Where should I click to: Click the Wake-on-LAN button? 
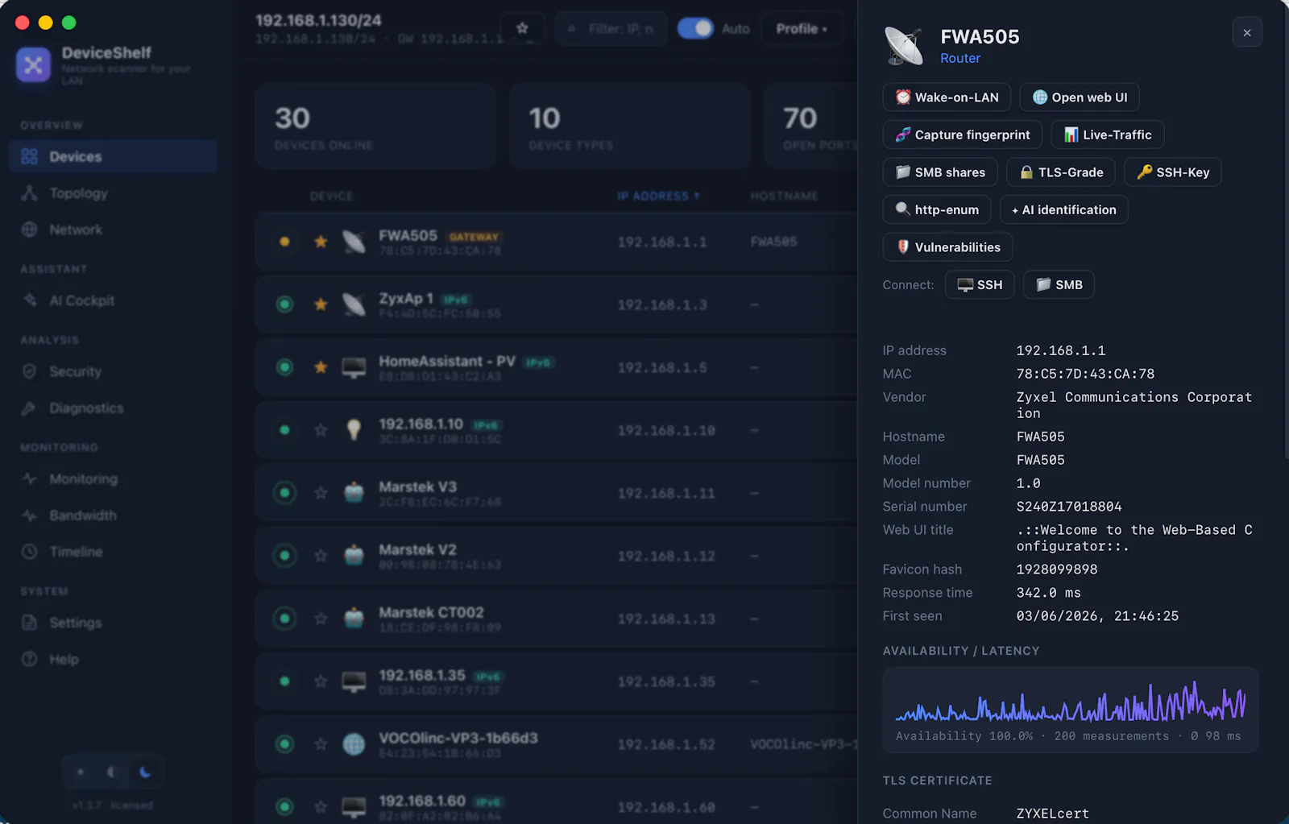click(x=947, y=97)
